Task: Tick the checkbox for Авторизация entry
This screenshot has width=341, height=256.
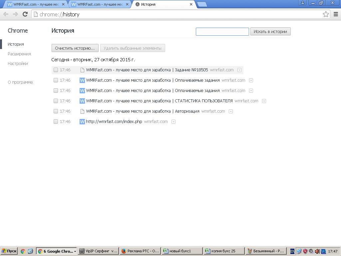Action: click(x=56, y=111)
